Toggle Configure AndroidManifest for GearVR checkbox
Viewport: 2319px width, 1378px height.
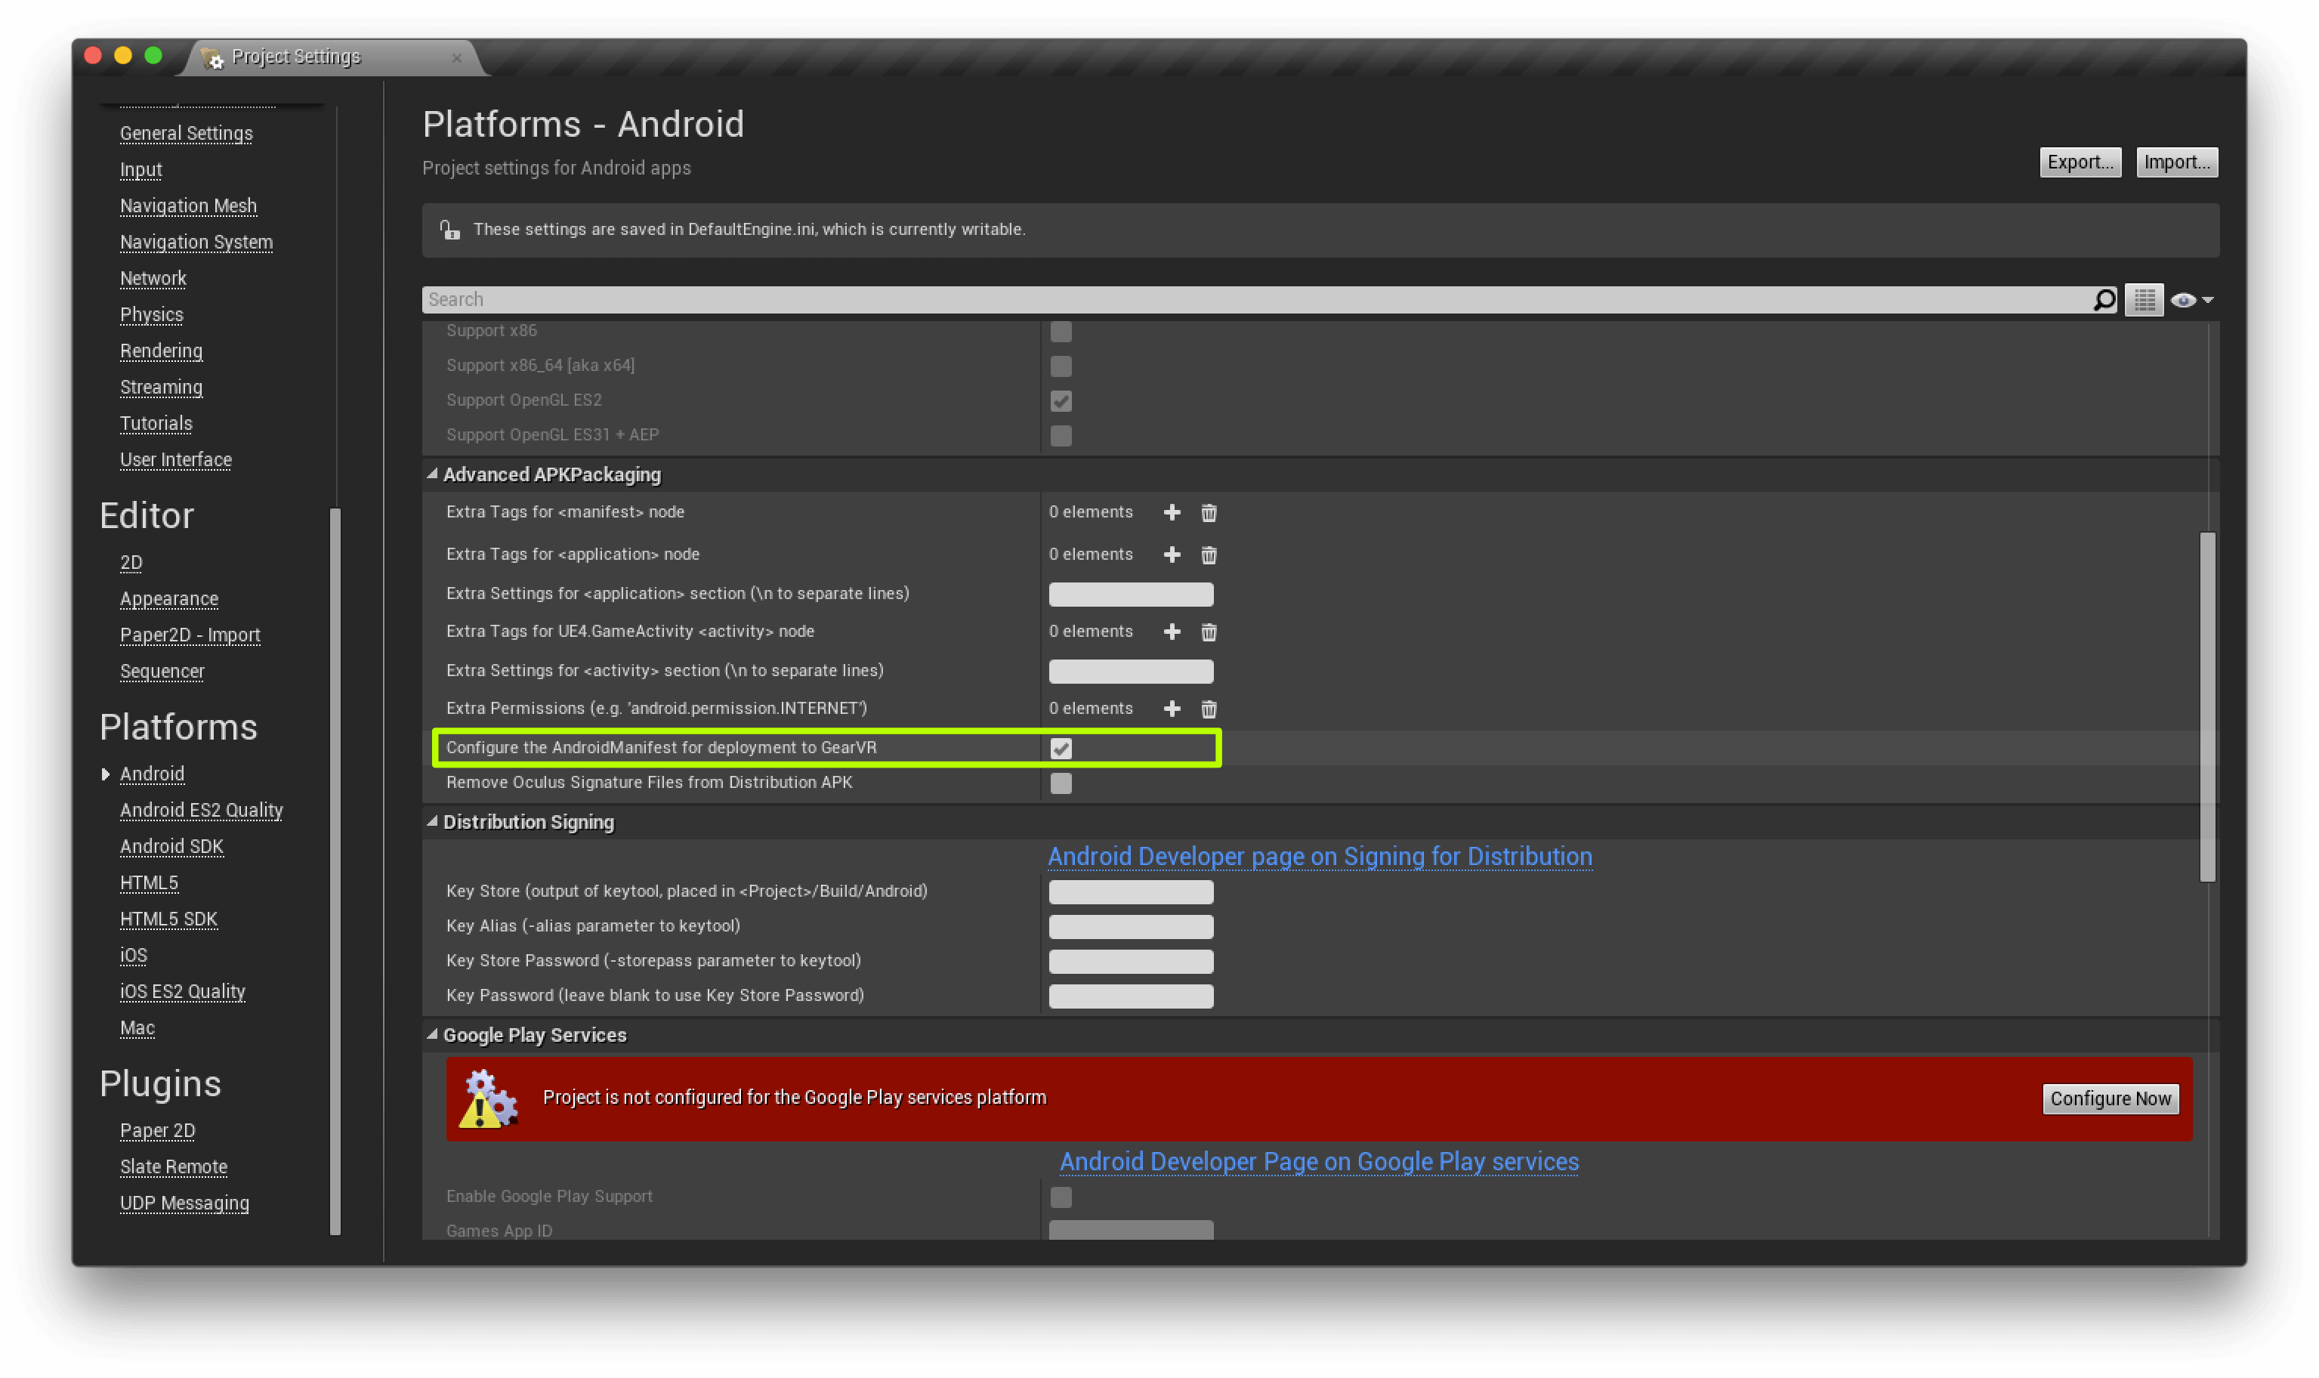(x=1061, y=746)
